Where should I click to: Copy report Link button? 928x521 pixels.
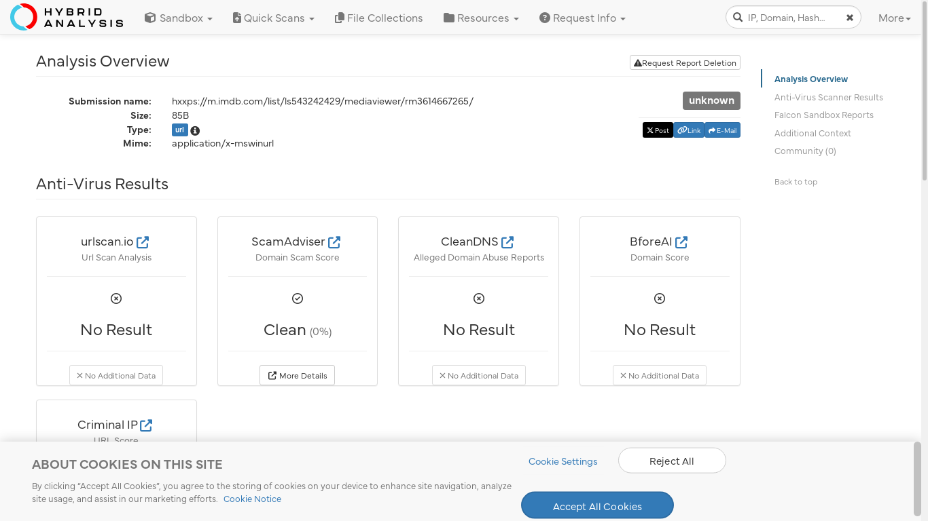pyautogui.click(x=689, y=130)
